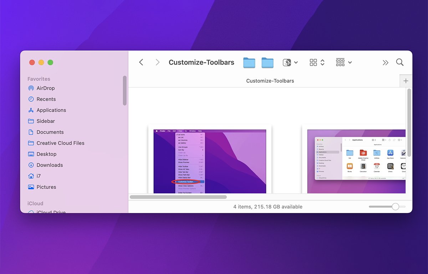This screenshot has width=428, height=274.
Task: Click the horizontal scrollbar in file area
Action: click(x=178, y=197)
